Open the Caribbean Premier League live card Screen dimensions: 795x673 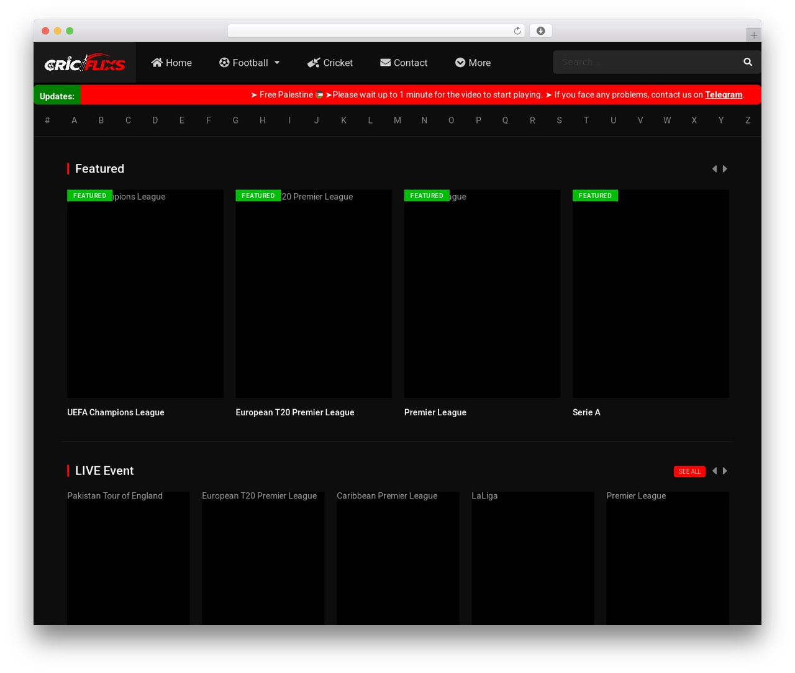pyautogui.click(x=398, y=558)
